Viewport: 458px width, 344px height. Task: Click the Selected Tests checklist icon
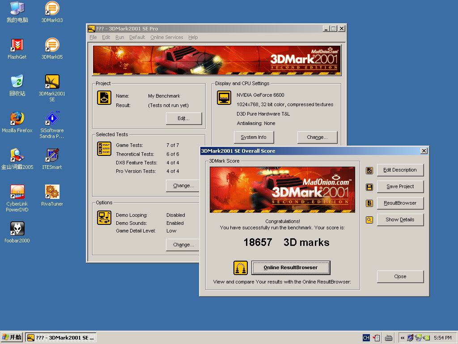point(104,149)
